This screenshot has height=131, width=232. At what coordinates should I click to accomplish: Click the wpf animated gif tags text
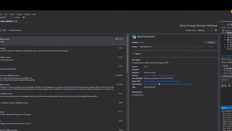149,87
